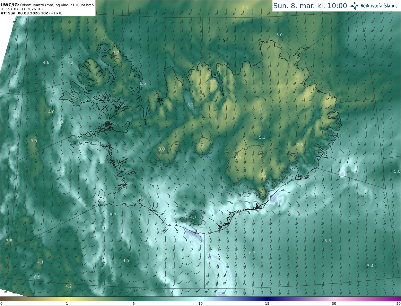Screen dimensions: 401x306
Task: Click the 6.5 precipitation value on the map
Action: (143, 83)
